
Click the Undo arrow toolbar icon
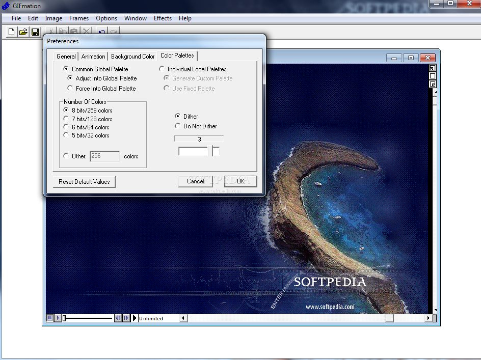point(102,31)
